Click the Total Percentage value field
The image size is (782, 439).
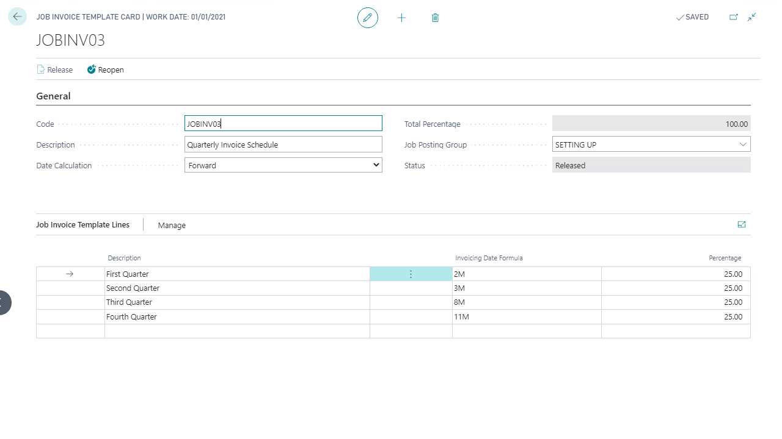click(x=651, y=124)
